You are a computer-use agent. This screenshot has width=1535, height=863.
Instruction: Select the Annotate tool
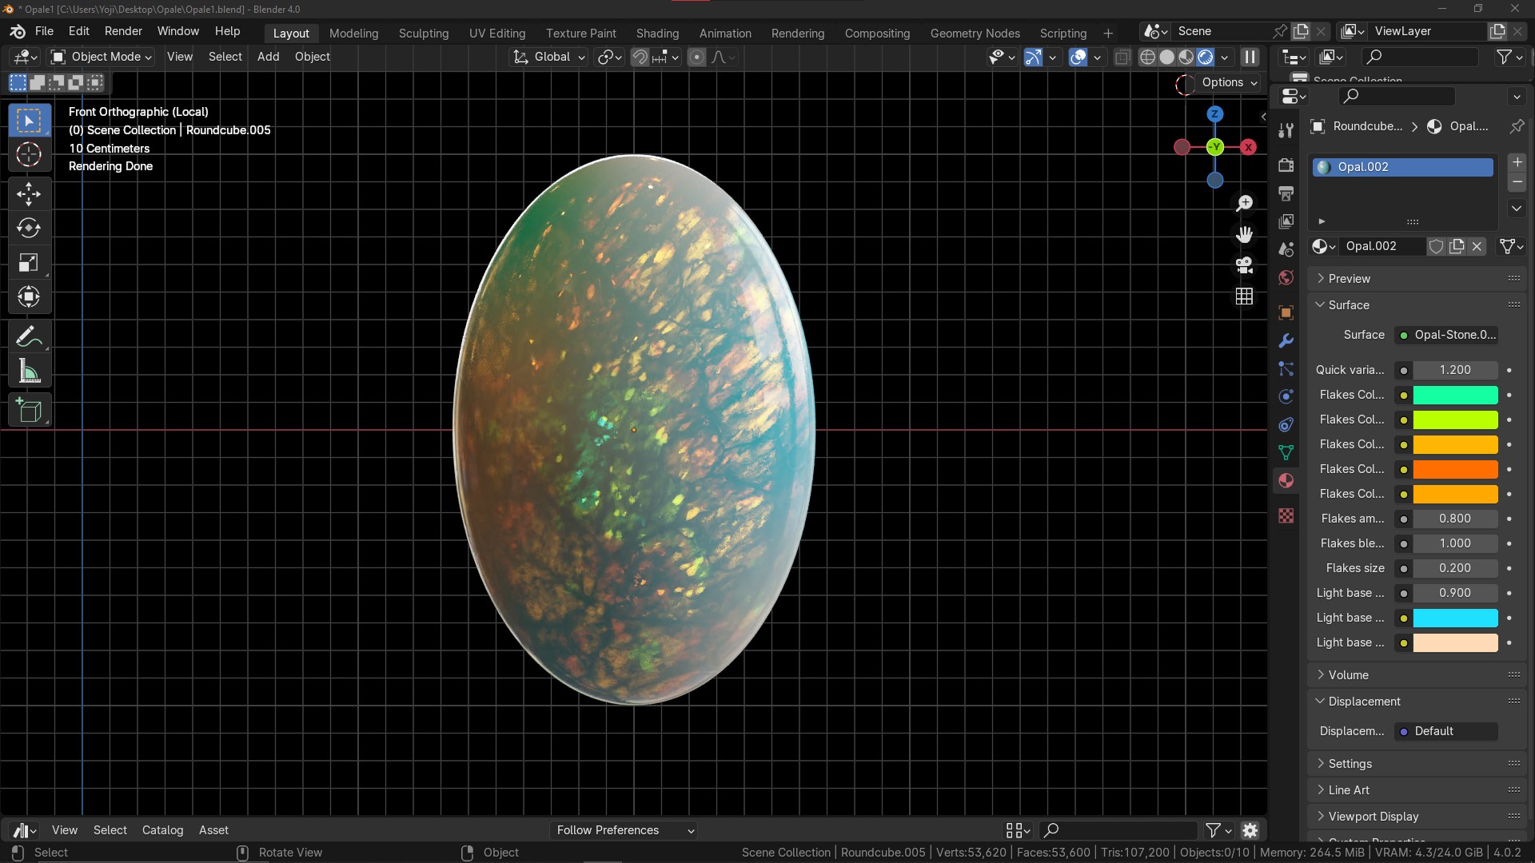pyautogui.click(x=29, y=336)
